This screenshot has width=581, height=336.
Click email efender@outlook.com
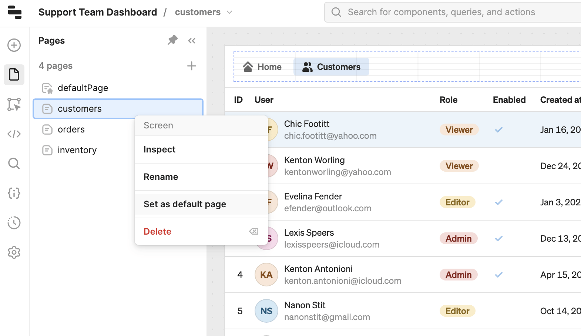click(328, 208)
